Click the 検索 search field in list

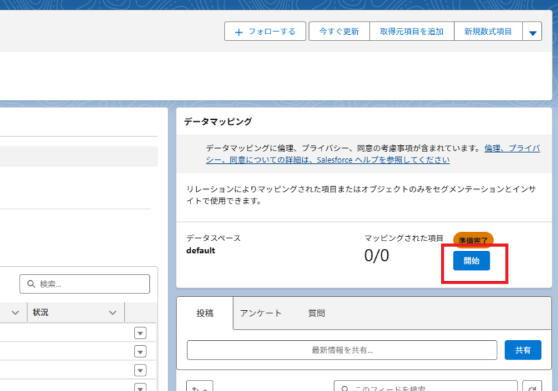[x=84, y=284]
